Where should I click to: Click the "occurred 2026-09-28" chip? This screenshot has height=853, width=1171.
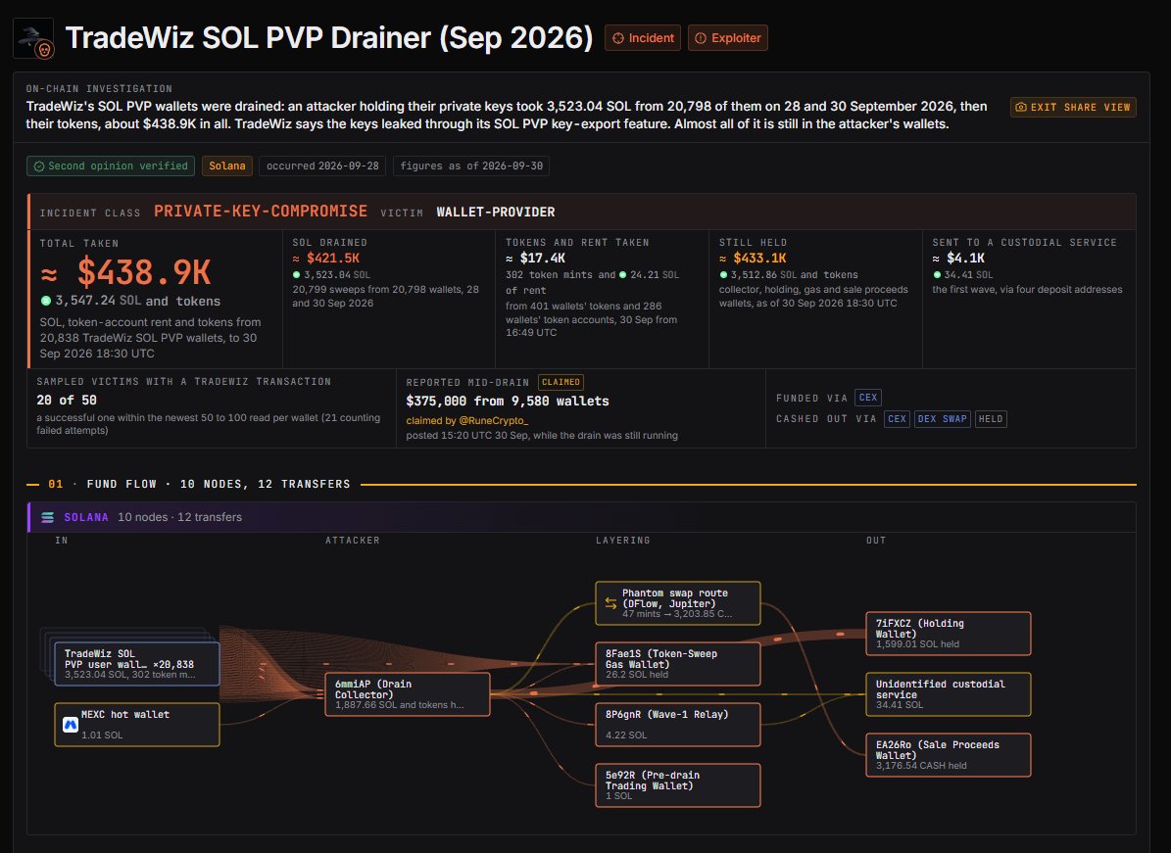point(322,166)
